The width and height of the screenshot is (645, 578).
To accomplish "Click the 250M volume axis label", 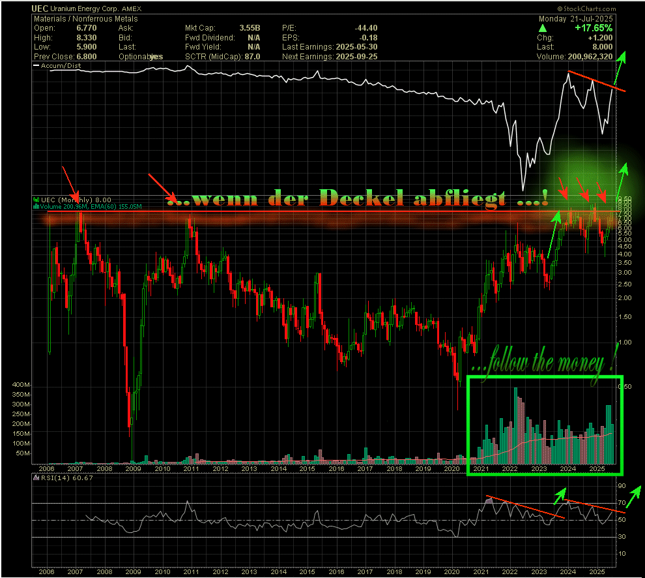I will pos(21,414).
